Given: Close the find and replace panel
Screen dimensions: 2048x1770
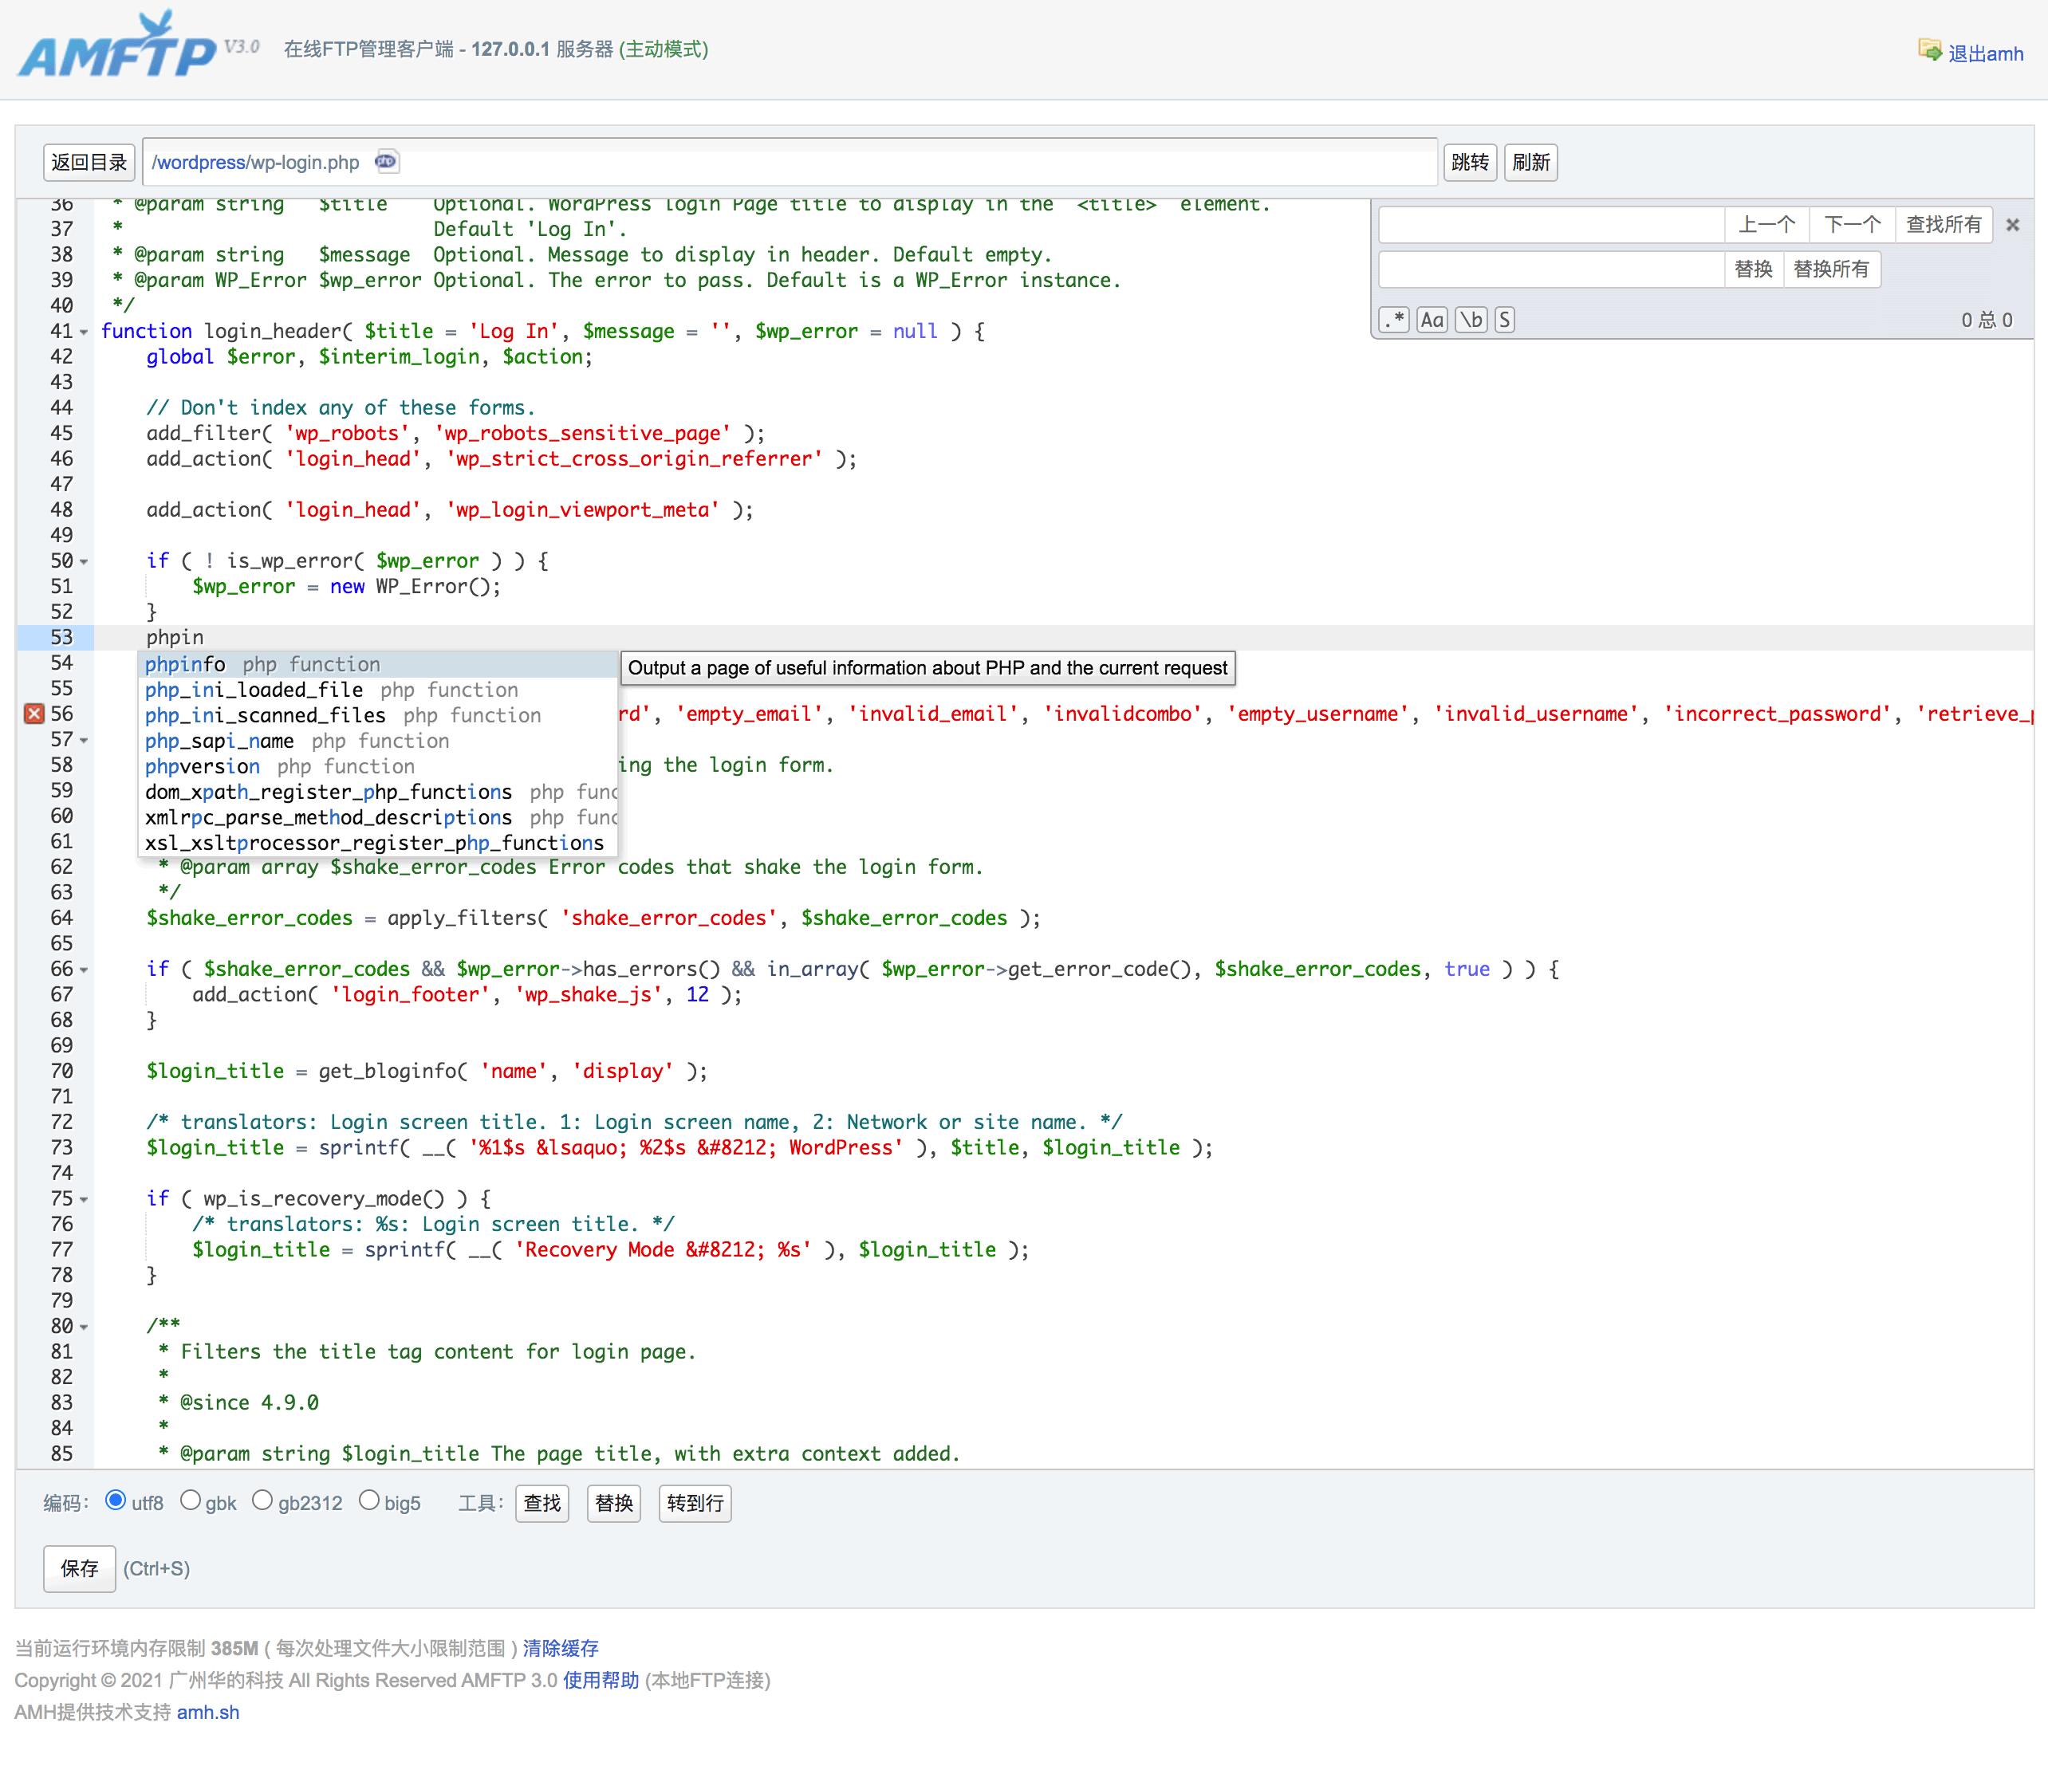Looking at the screenshot, I should [2012, 226].
